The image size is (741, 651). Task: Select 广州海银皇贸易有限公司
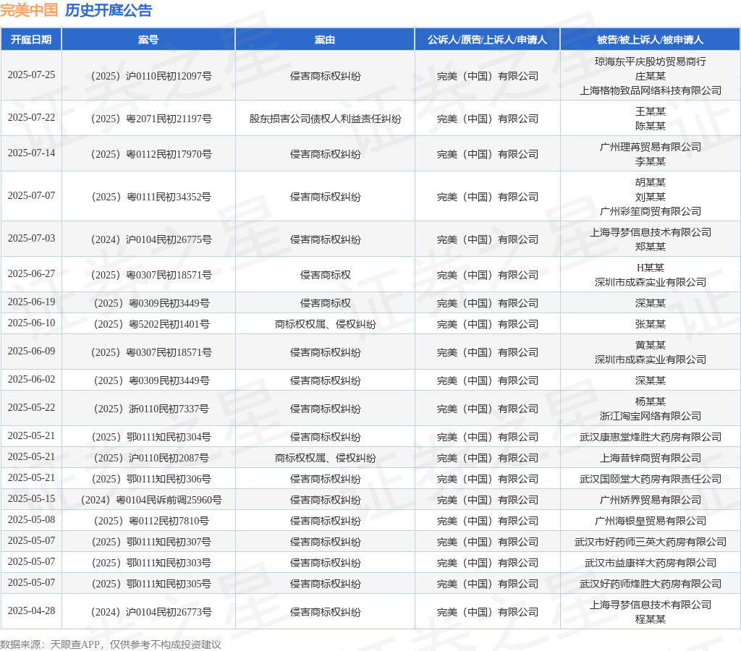tap(651, 521)
